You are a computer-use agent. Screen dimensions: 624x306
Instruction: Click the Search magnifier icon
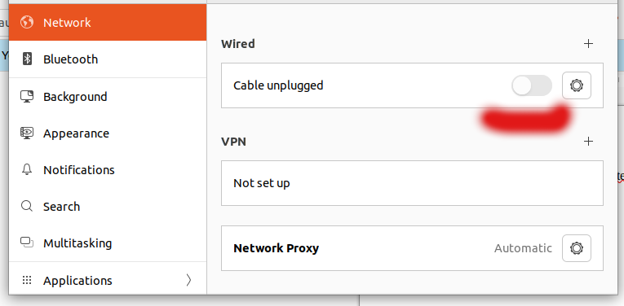click(27, 207)
